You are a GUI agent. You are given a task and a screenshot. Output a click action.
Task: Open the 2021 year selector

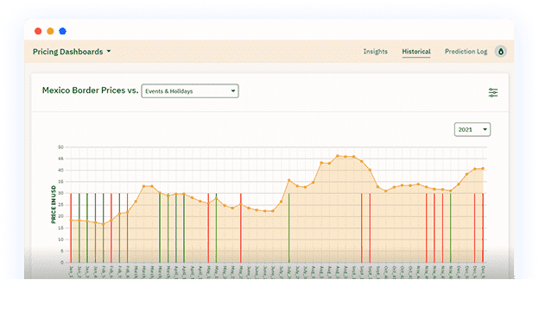click(472, 129)
